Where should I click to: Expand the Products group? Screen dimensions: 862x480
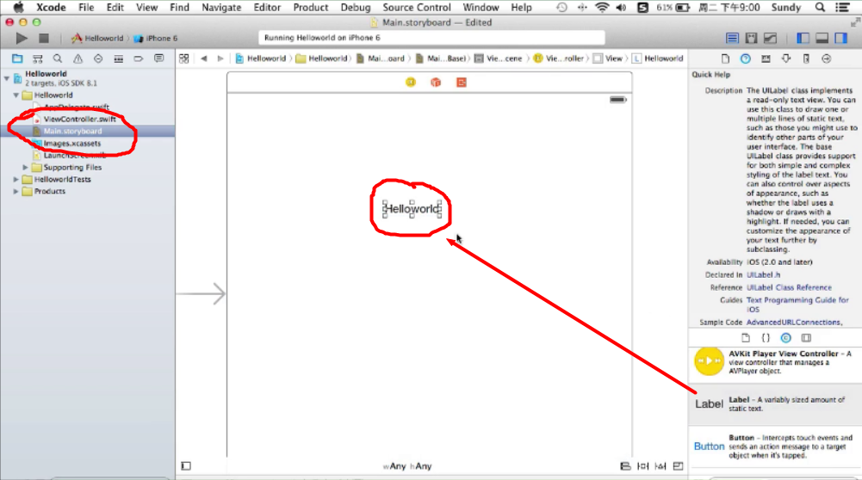(x=16, y=191)
